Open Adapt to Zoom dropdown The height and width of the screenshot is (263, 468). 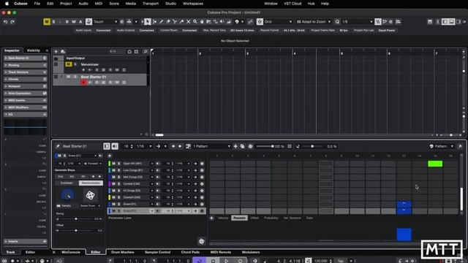[x=314, y=22]
